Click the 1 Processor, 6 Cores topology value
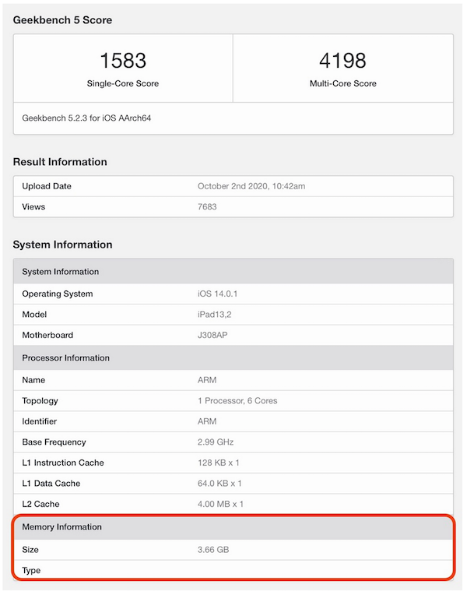 pos(237,401)
